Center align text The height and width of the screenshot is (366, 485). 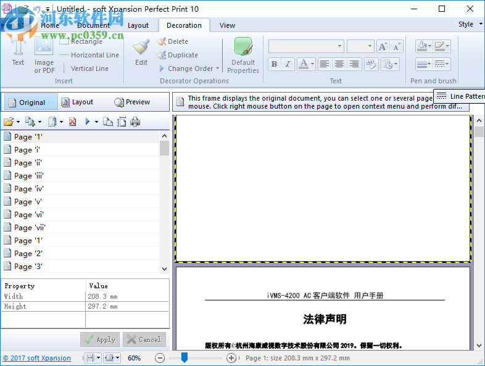tap(339, 64)
